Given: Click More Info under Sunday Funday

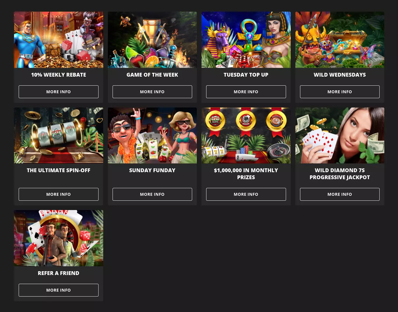Looking at the screenshot, I should point(152,194).
